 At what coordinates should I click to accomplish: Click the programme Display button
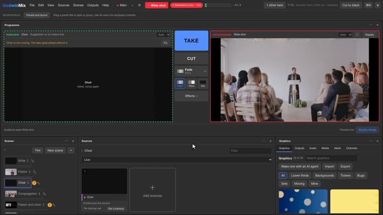click(369, 34)
